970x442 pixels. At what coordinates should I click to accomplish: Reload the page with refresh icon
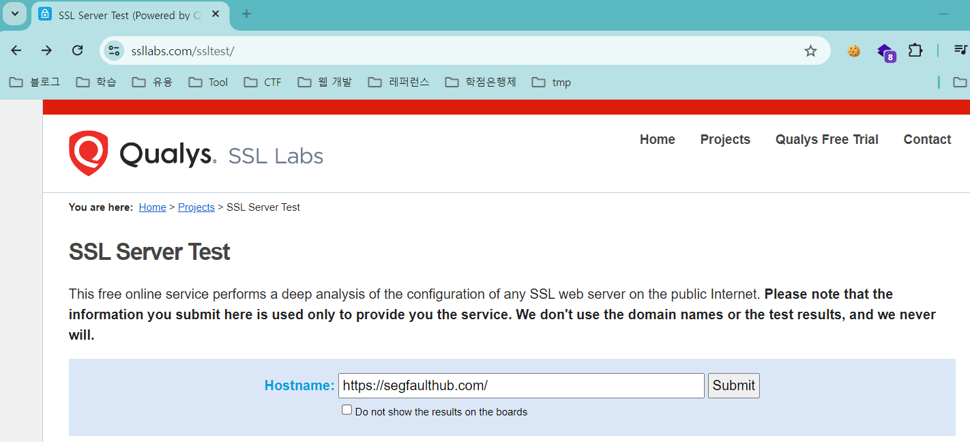pos(77,50)
